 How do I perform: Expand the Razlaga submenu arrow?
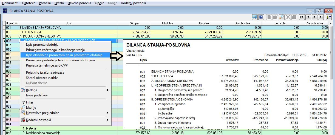(108, 90)
